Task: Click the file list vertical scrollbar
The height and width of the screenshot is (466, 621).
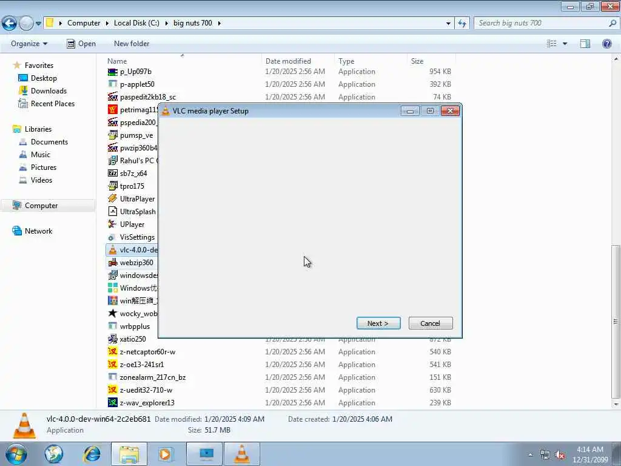Action: point(616,322)
